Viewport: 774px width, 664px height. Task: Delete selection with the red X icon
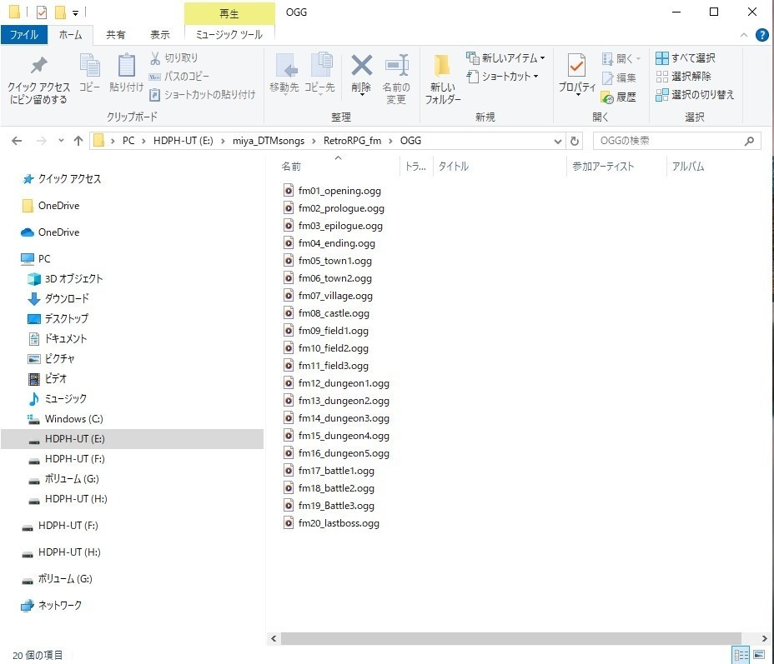360,71
